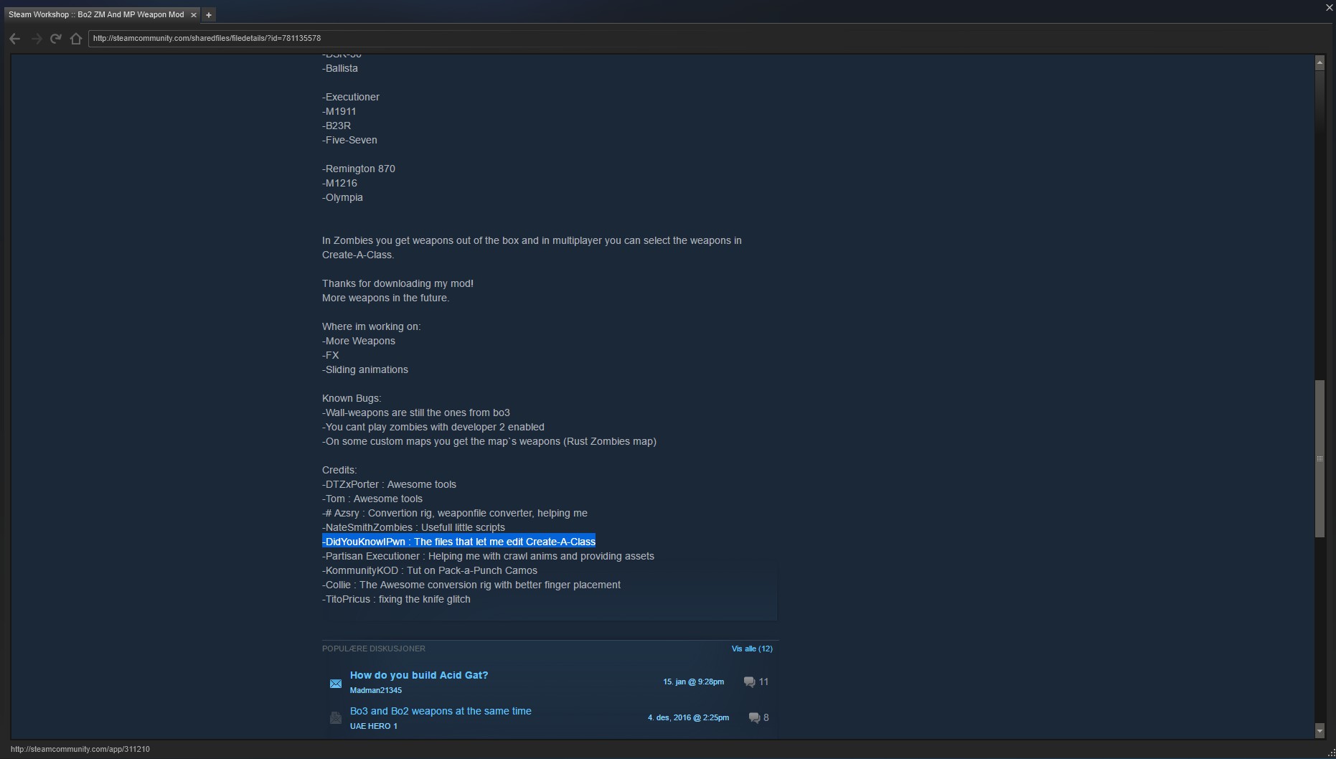The width and height of the screenshot is (1336, 759).
Task: Reload the page with the refresh icon
Action: click(55, 39)
